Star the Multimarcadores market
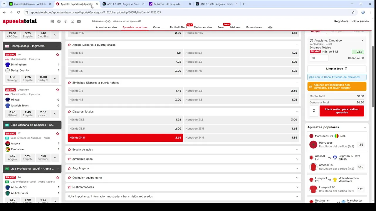The height and width of the screenshot is (211, 376). click(69, 187)
